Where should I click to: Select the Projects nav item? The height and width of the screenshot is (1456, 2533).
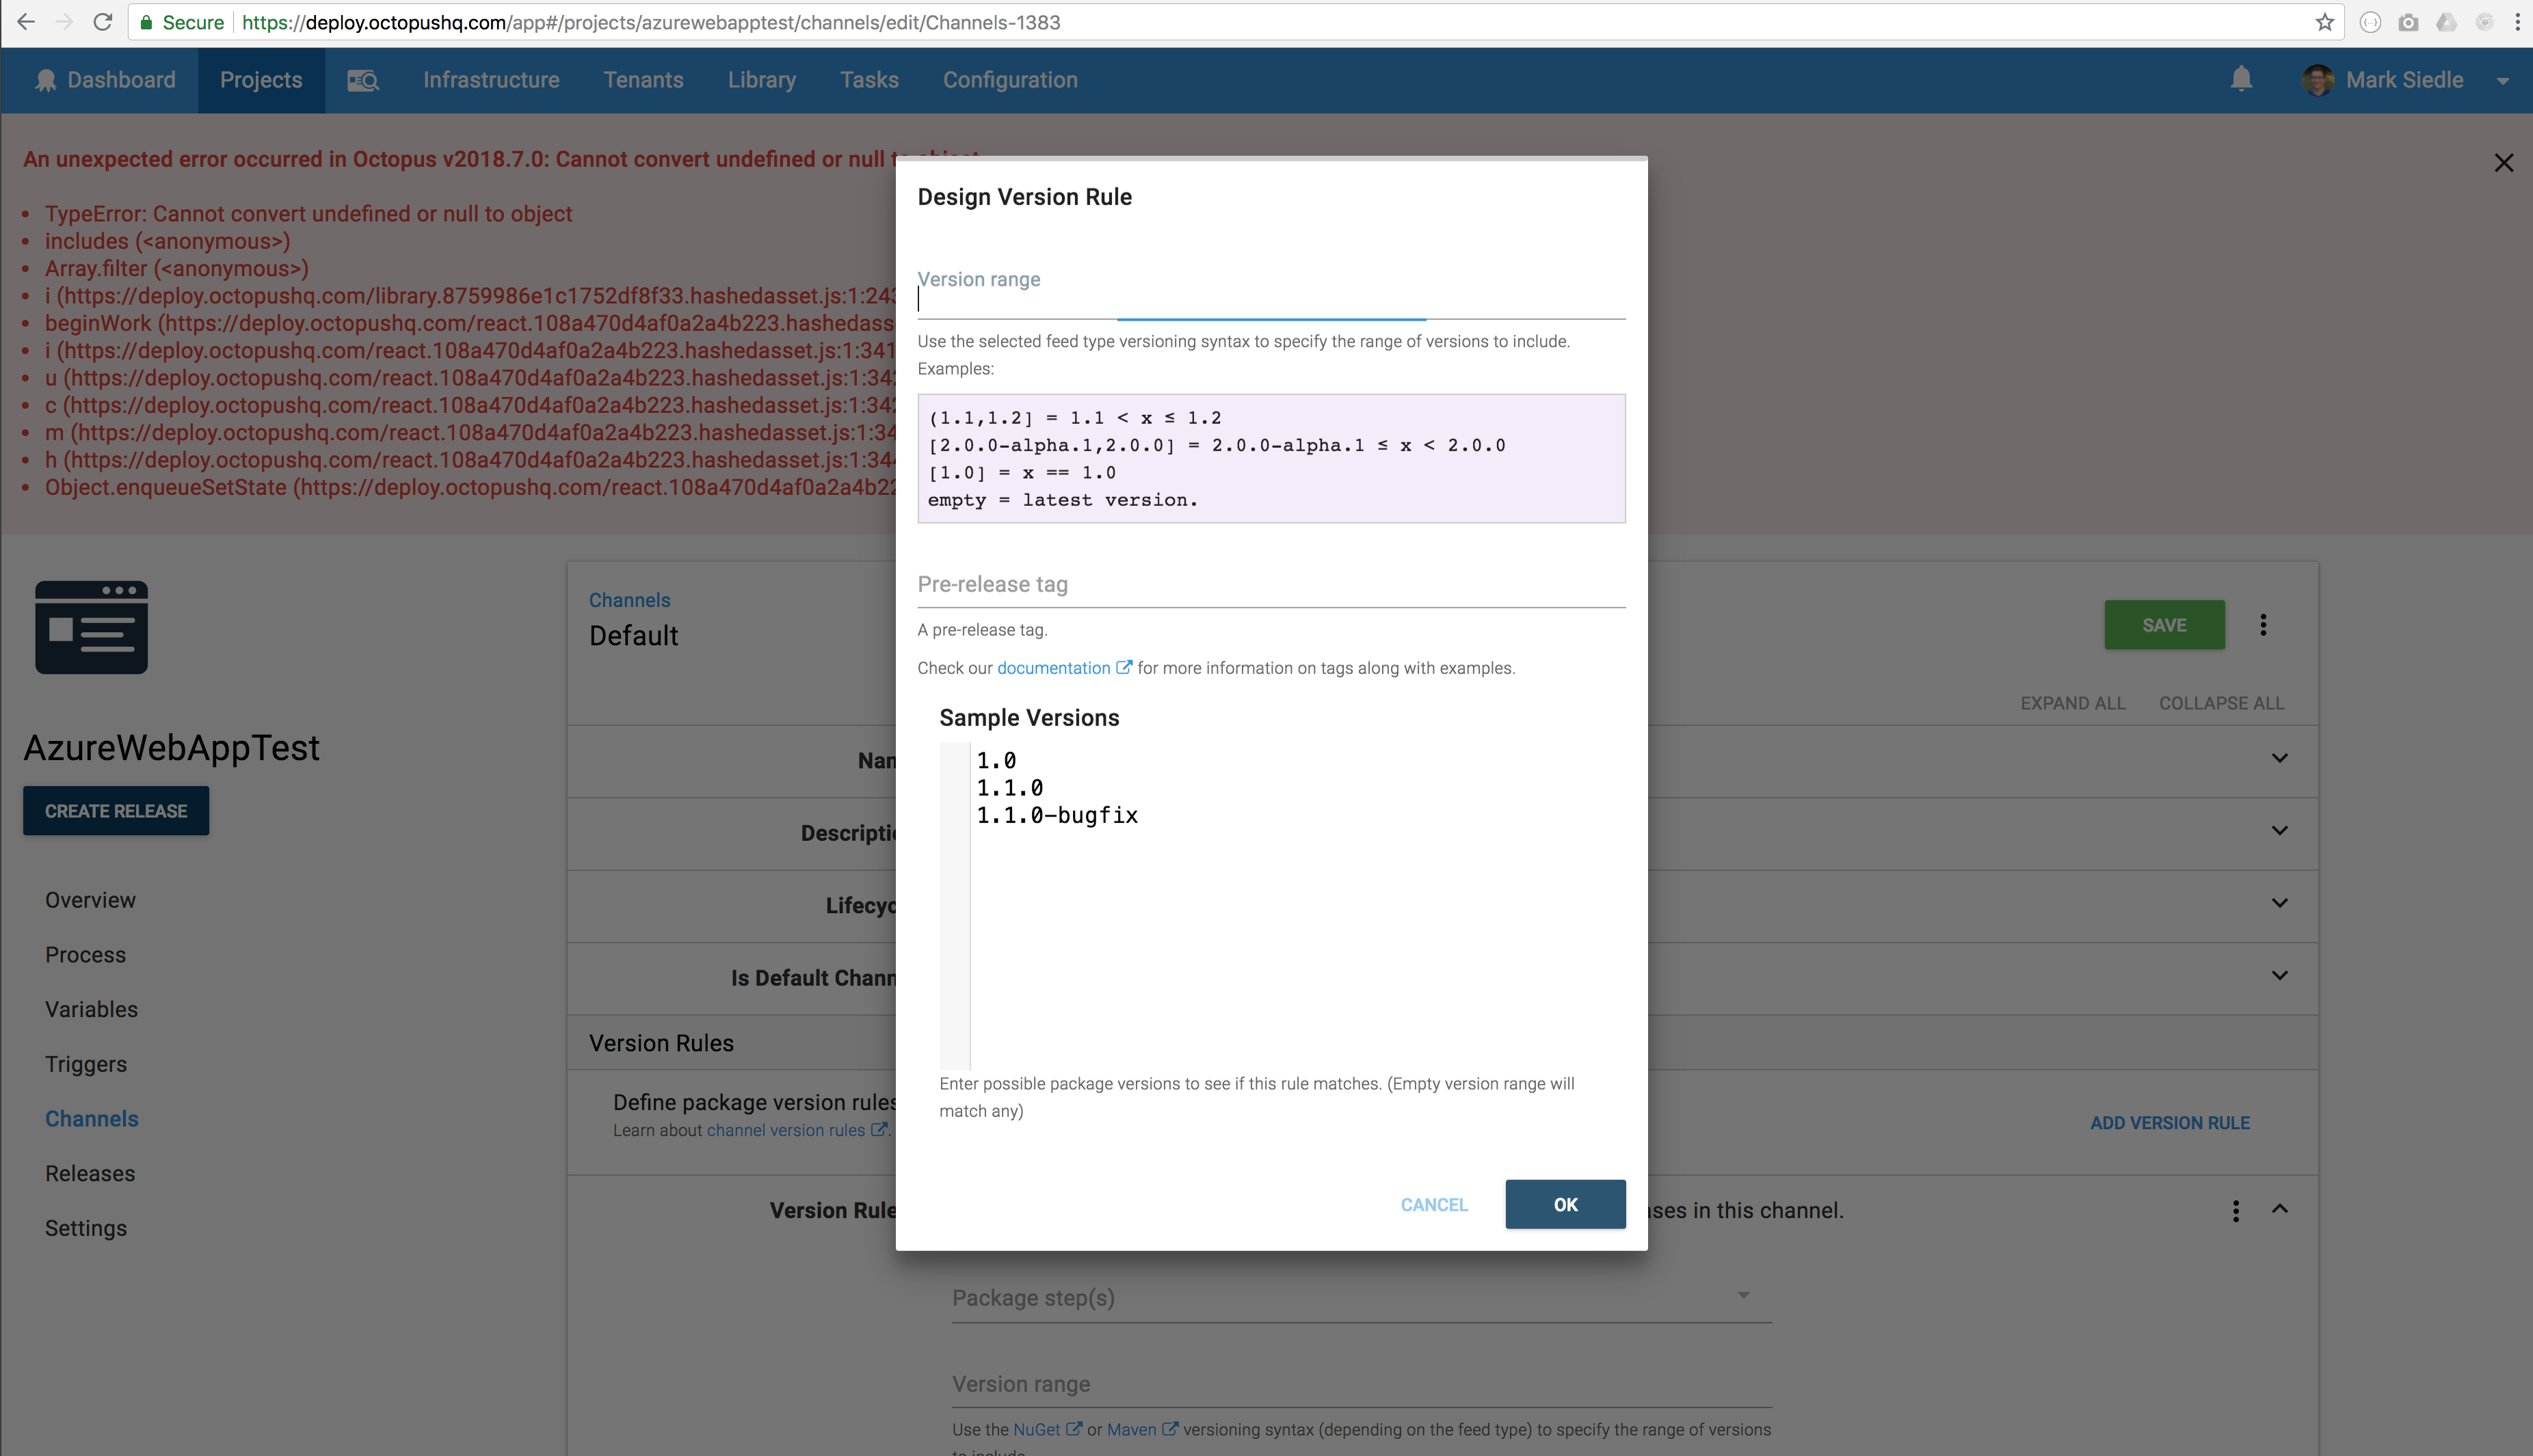click(261, 80)
